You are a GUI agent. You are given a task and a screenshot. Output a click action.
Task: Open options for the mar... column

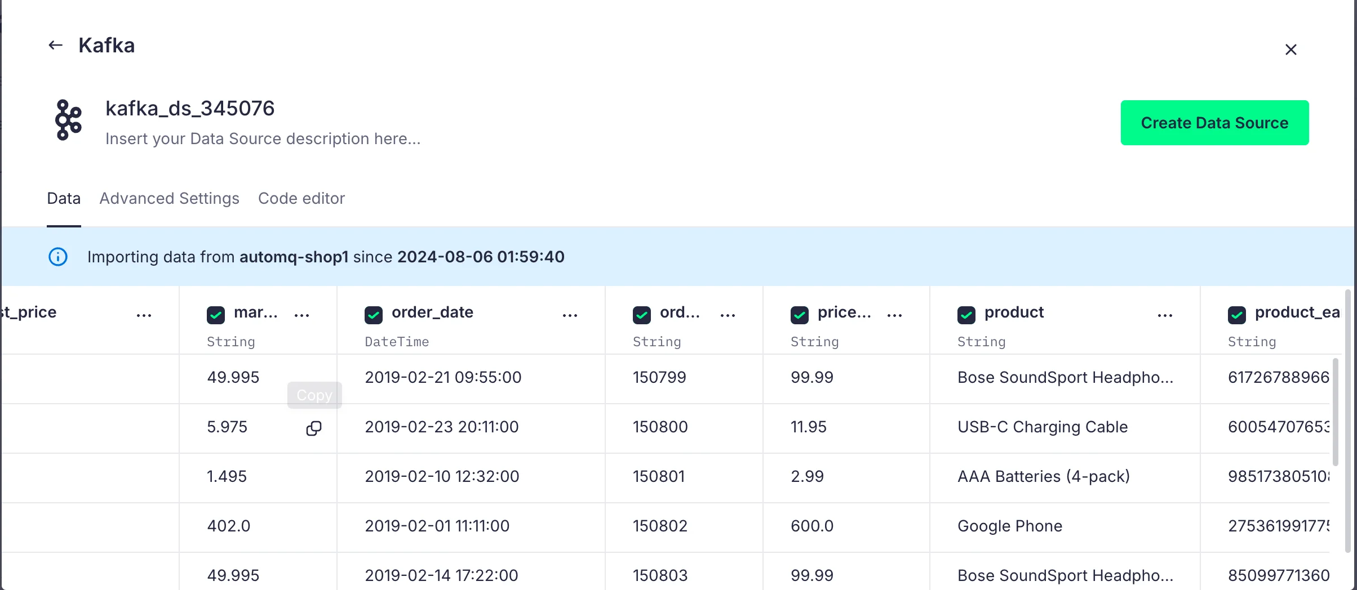point(301,315)
